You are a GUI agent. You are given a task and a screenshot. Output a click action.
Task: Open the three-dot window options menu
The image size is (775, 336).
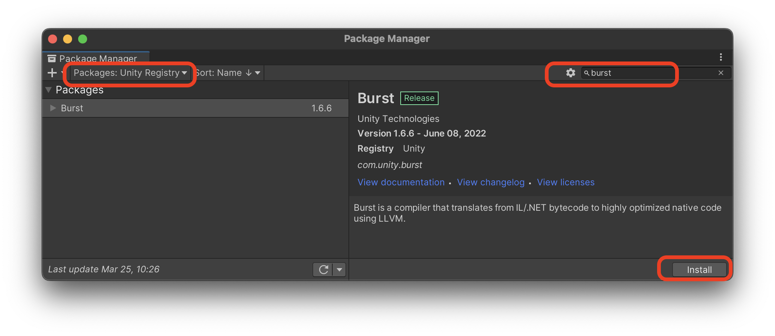pos(721,57)
